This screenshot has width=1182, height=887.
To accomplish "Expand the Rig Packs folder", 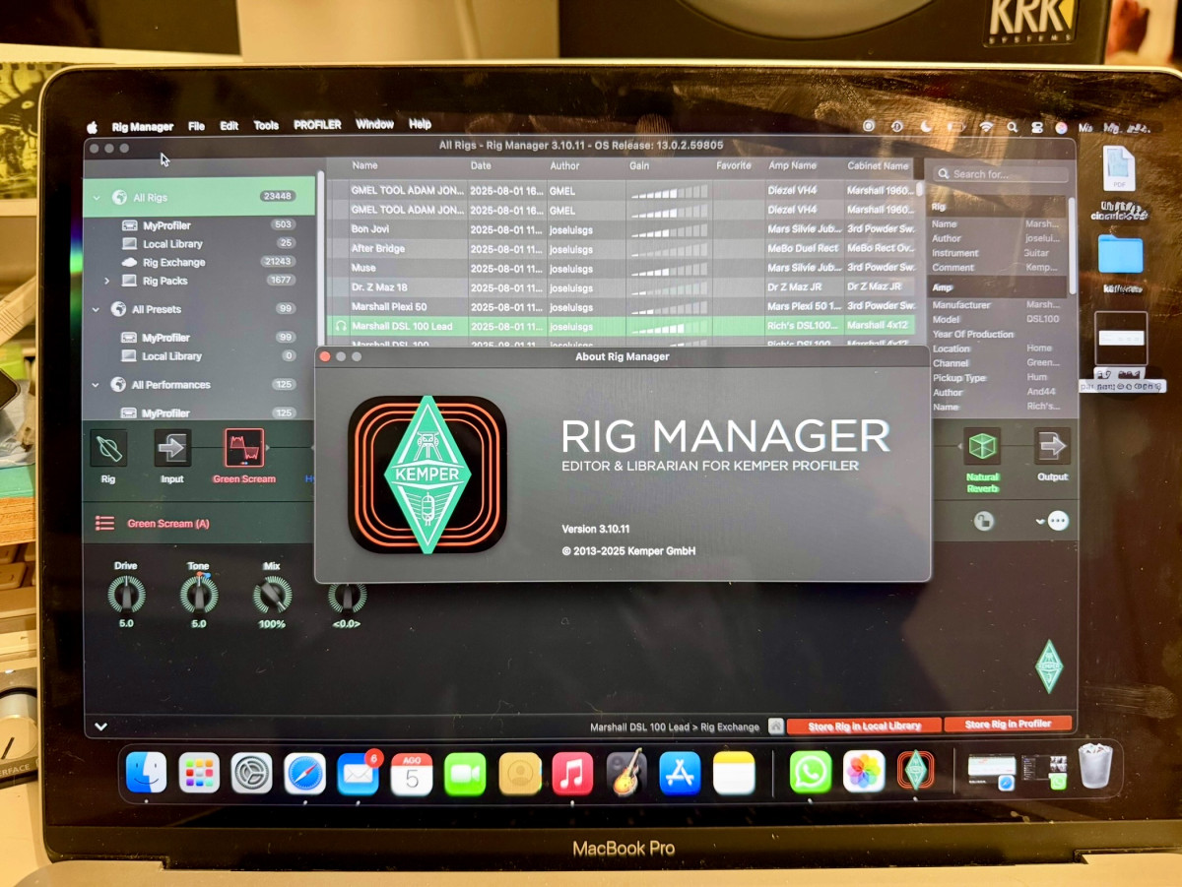I will pos(107,282).
